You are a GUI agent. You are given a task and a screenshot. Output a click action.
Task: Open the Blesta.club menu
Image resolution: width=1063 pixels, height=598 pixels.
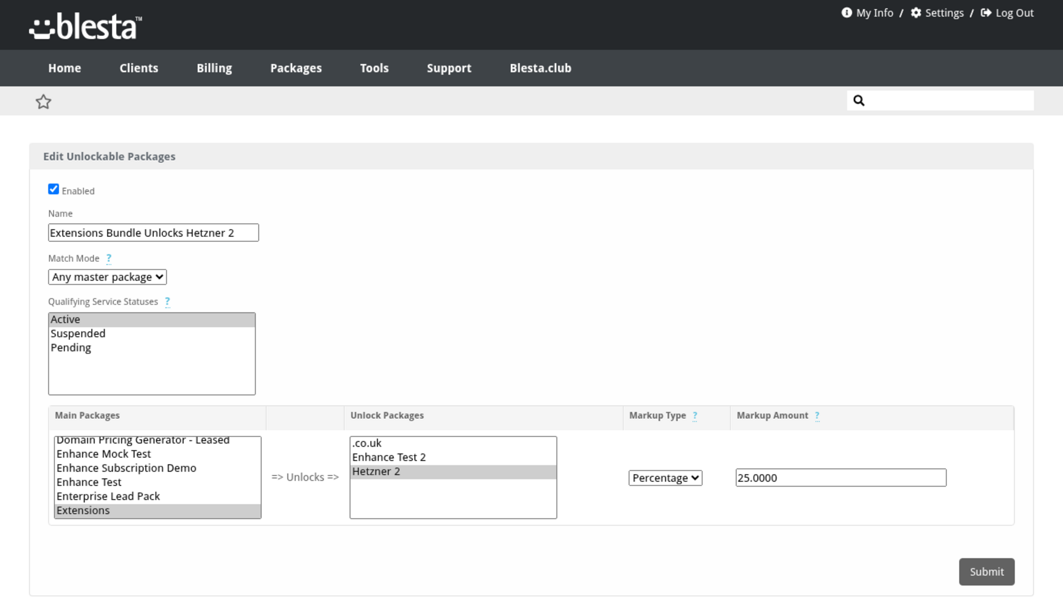[540, 68]
